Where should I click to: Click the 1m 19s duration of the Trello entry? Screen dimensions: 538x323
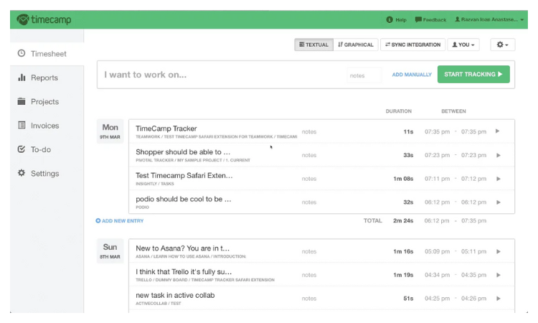(403, 276)
